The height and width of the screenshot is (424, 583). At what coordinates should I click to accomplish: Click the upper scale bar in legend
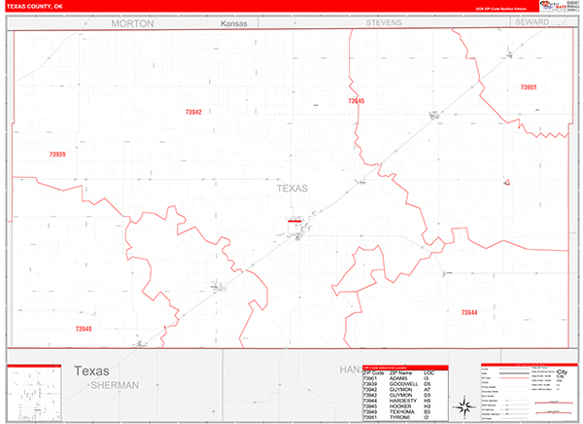click(x=554, y=403)
